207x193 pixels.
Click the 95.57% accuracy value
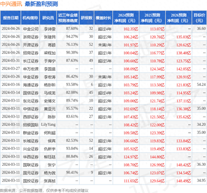(72, 109)
